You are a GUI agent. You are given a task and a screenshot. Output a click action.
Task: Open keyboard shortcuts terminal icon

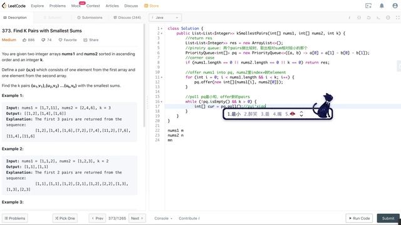tap(378, 17)
